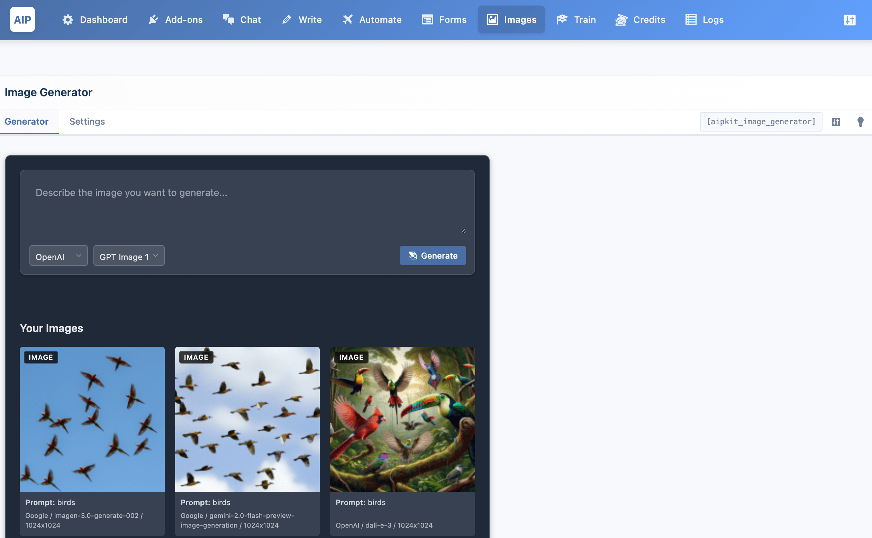Navigate to Write section
The image size is (872, 538).
tap(302, 20)
